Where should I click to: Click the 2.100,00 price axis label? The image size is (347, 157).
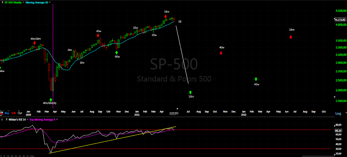coord(340,101)
